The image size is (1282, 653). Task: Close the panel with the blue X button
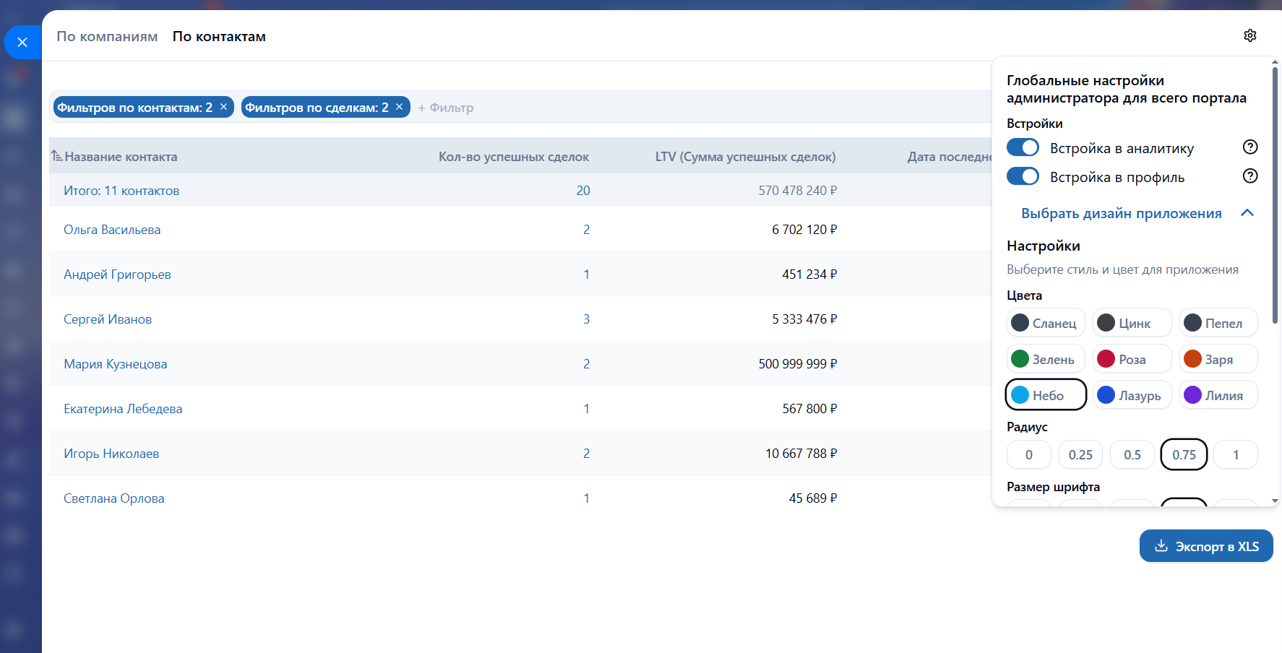tap(22, 43)
